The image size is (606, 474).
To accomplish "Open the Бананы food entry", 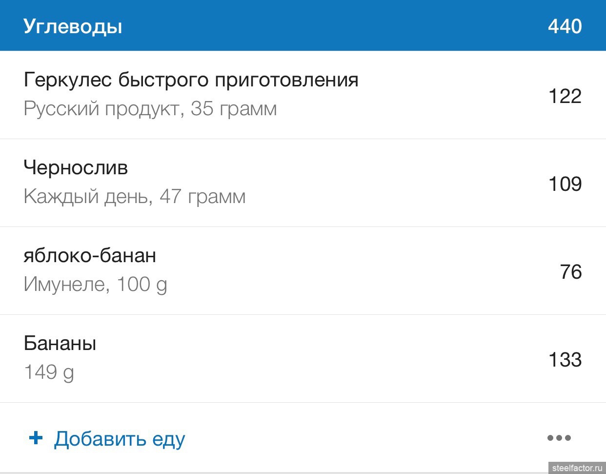I will click(x=60, y=344).
